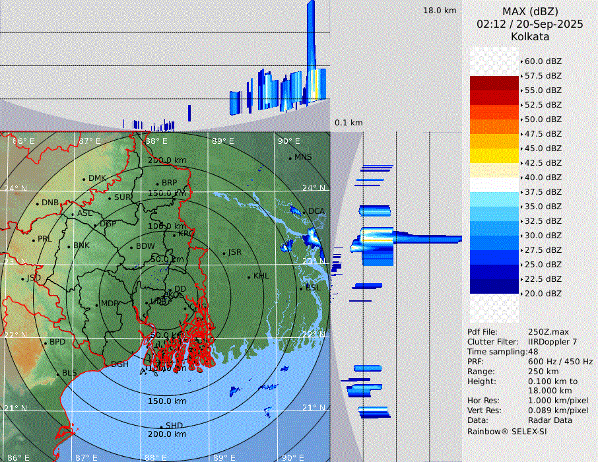This screenshot has height=462, width=598.
Task: Click the MNS station marker
Action: click(x=290, y=158)
